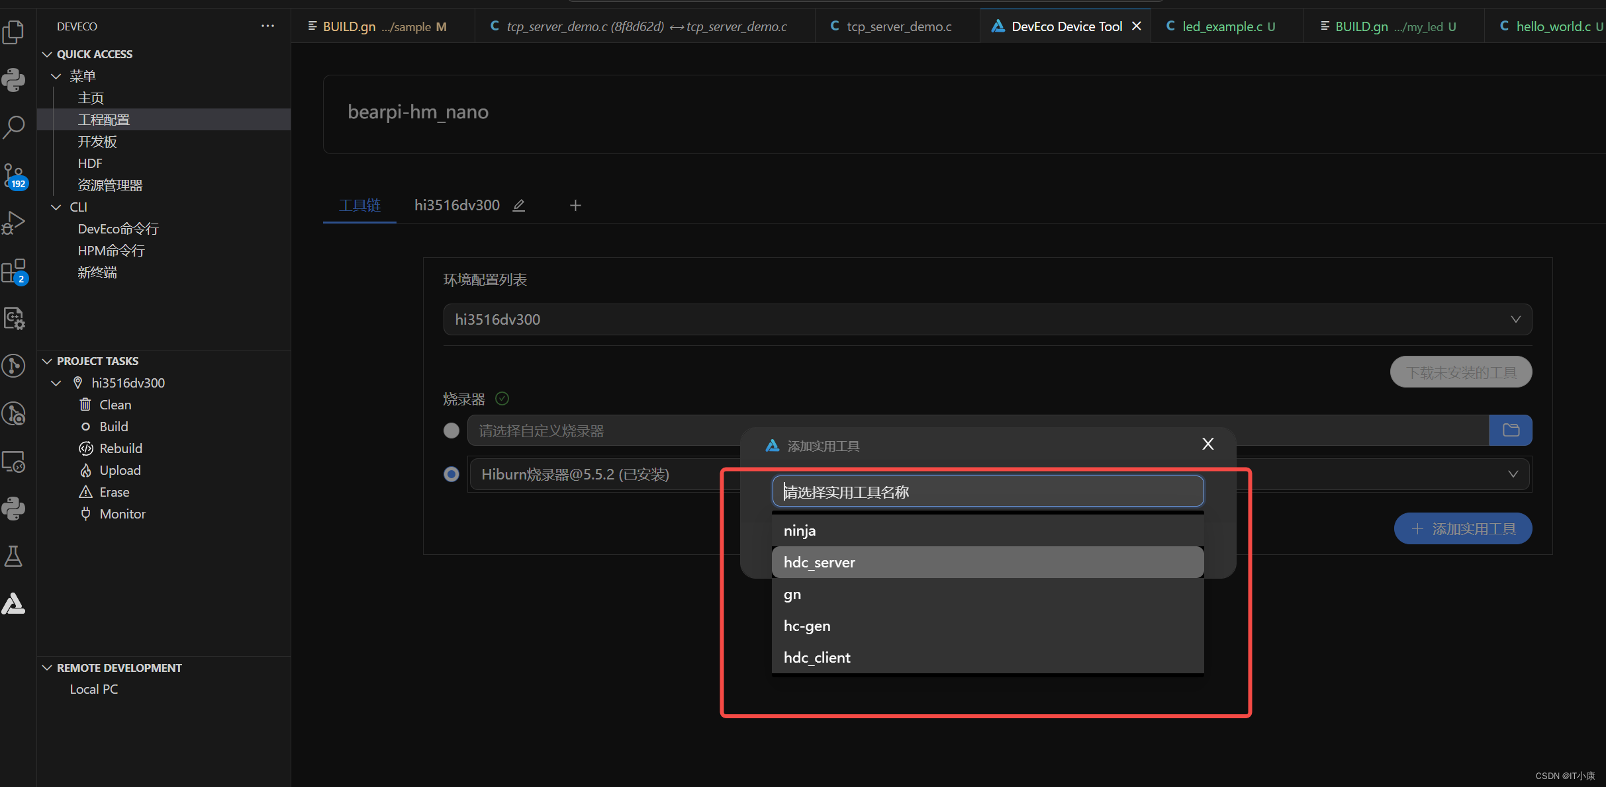This screenshot has width=1606, height=787.
Task: Open the Explorer files icon in activity bar
Action: pyautogui.click(x=14, y=32)
